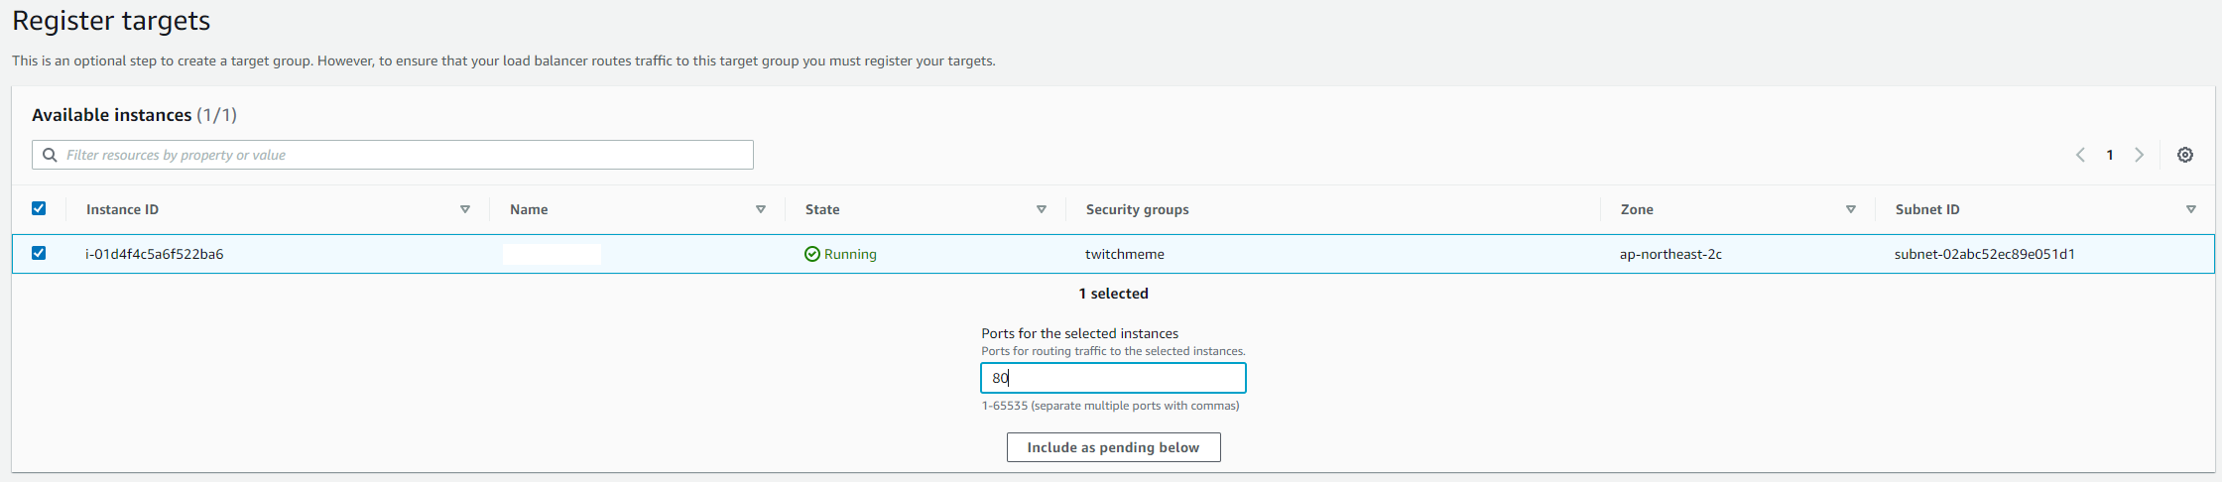Viewport: 2222px width, 483px height.
Task: Toggle the select-all instances checkbox
Action: point(39,208)
